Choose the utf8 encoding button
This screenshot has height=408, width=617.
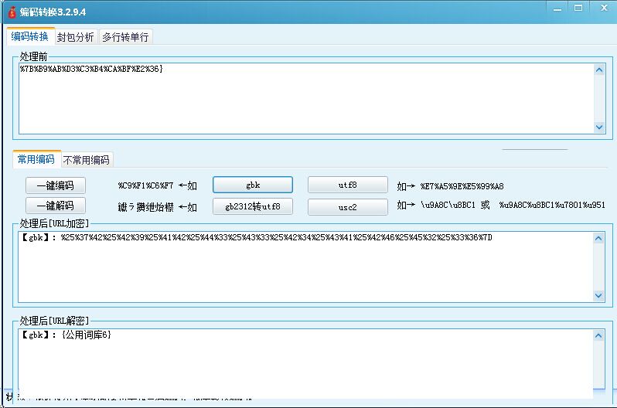(x=347, y=185)
